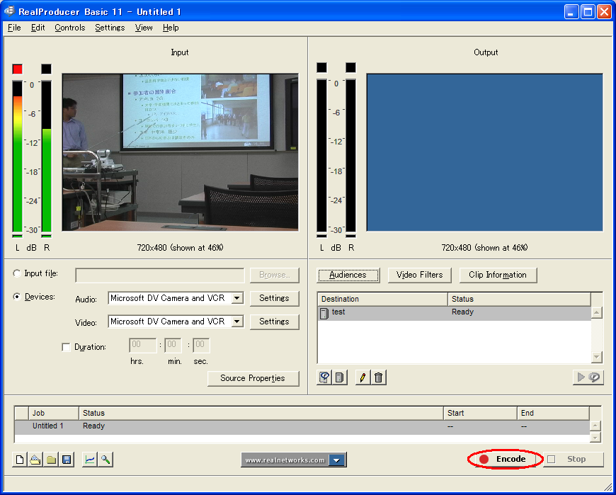Select the 'Untitled 1' job row
Image resolution: width=616 pixels, height=495 pixels.
click(x=302, y=427)
